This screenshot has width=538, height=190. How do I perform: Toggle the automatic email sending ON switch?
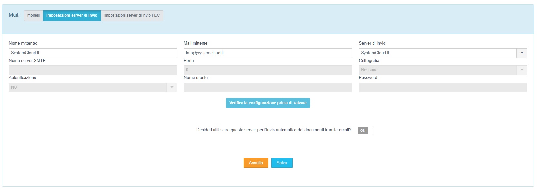[365, 131]
